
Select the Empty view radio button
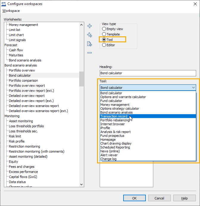point(104,29)
